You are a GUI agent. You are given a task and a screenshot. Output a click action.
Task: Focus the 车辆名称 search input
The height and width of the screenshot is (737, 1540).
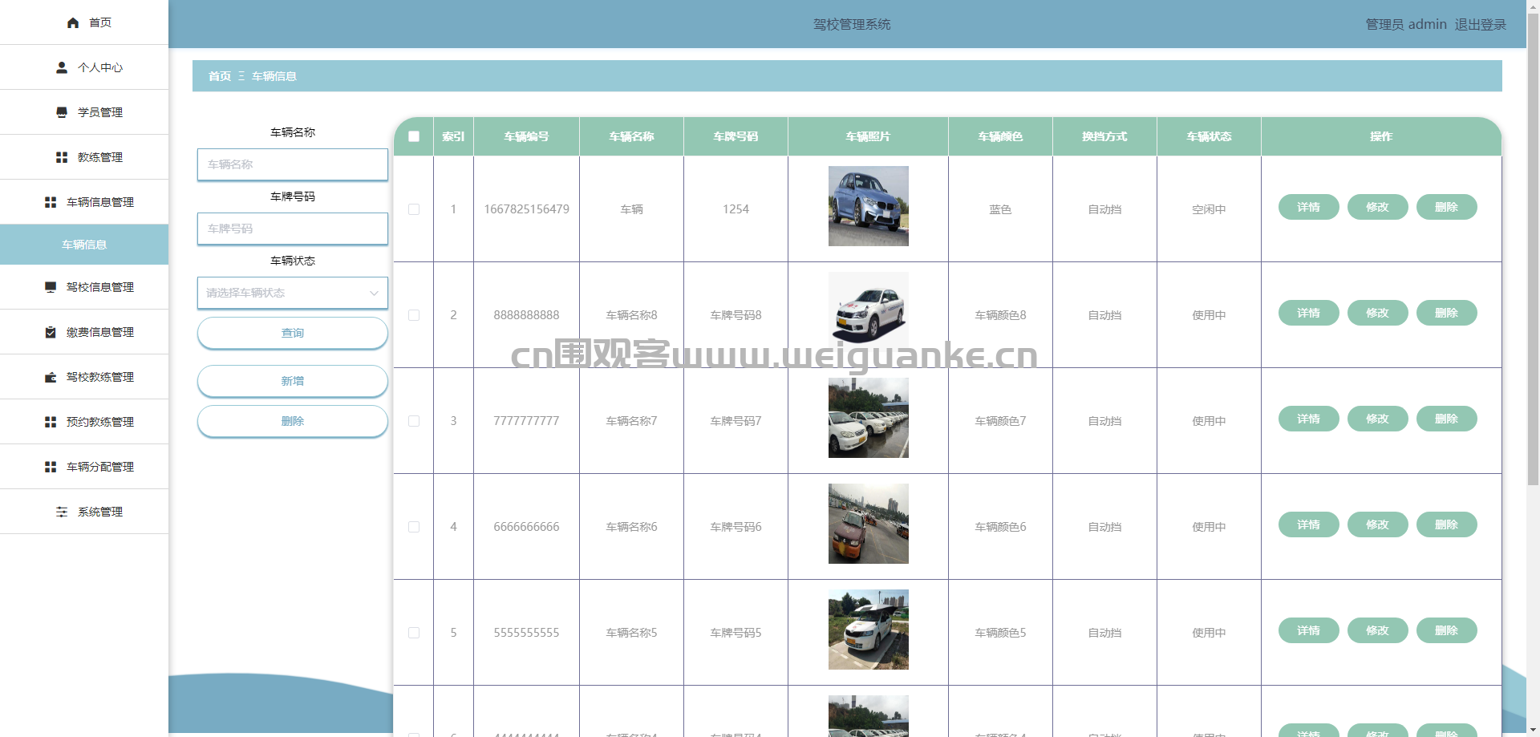point(293,164)
